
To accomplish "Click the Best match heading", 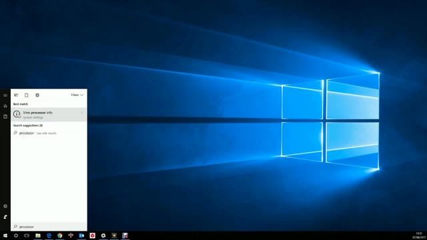I will click(21, 104).
